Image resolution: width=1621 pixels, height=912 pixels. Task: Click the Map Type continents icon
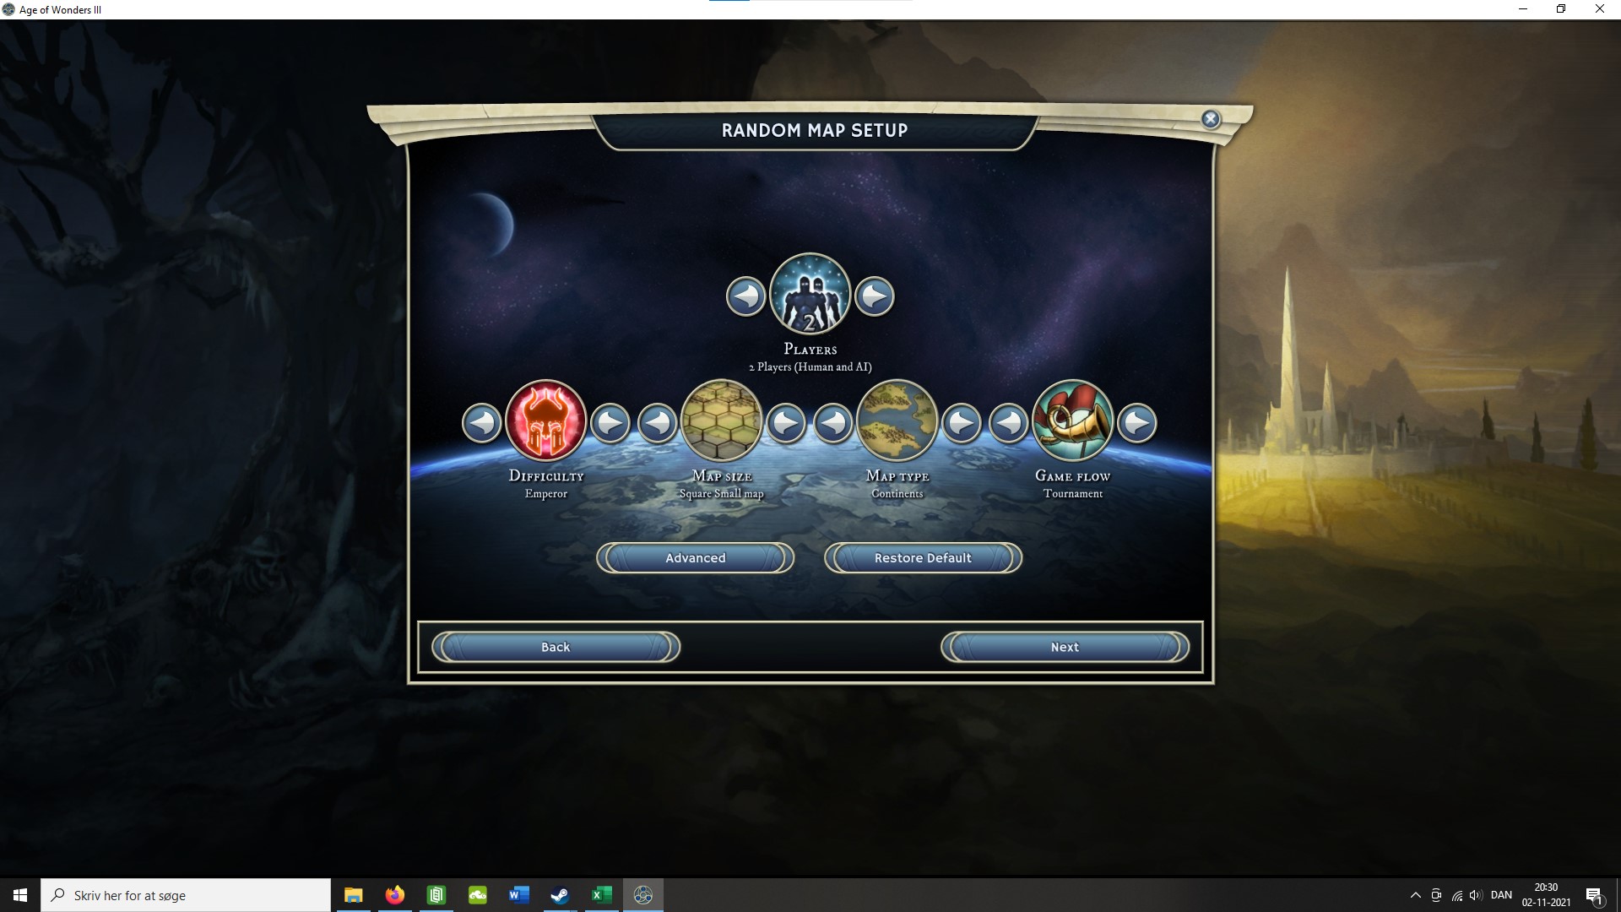point(897,421)
